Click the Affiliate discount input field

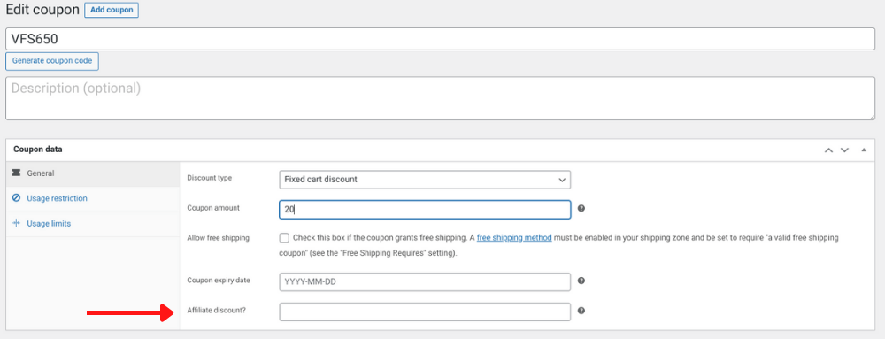point(425,312)
